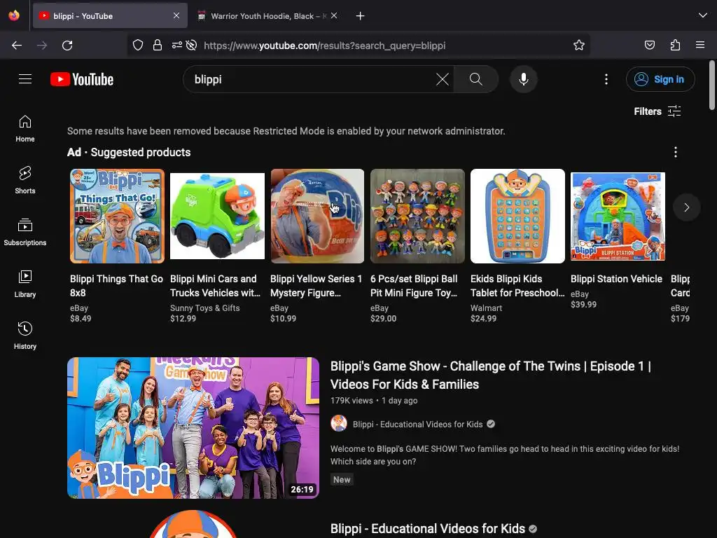
Task: Open Library from the sidebar
Action: 25,284
